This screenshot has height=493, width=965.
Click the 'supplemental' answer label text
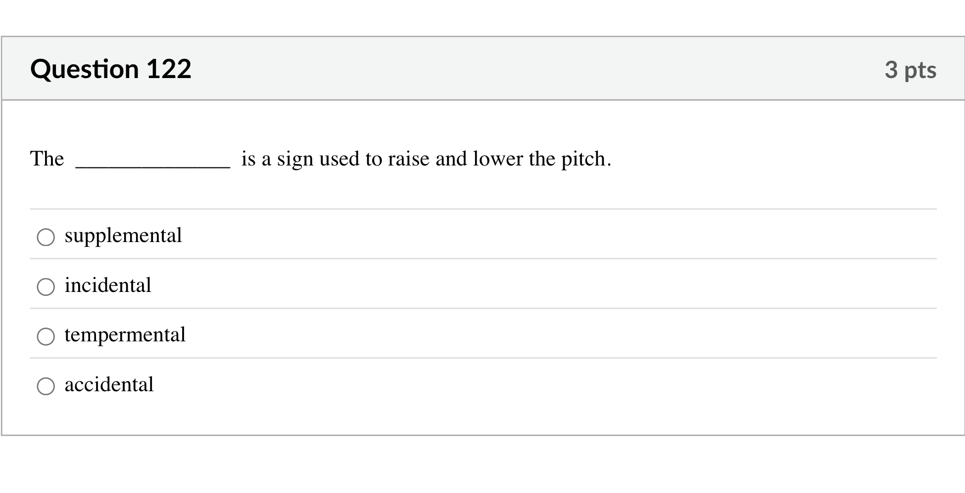123,236
